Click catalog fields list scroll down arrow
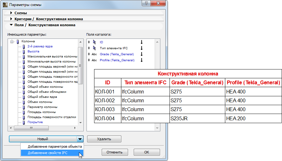This screenshot has width=282, height=161. [x=157, y=128]
